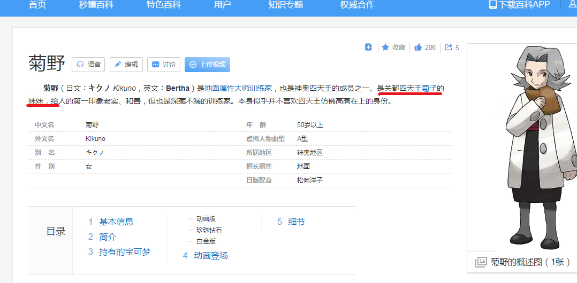
Task: Click the 下载百科APP link
Action: click(x=524, y=4)
